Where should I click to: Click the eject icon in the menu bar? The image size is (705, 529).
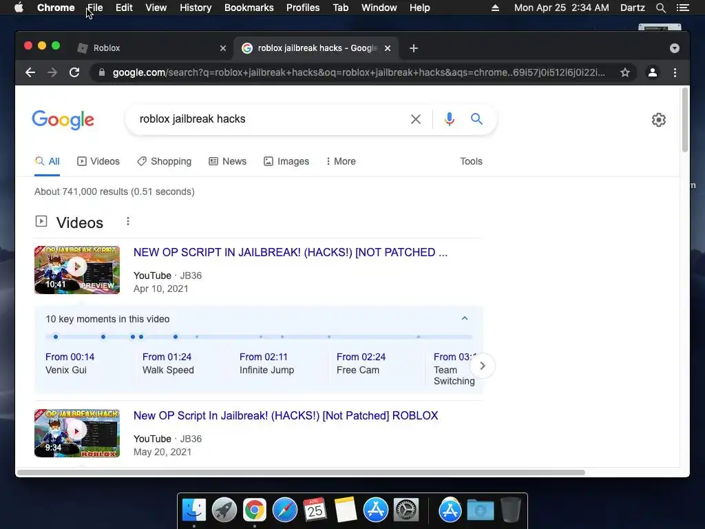tap(495, 8)
